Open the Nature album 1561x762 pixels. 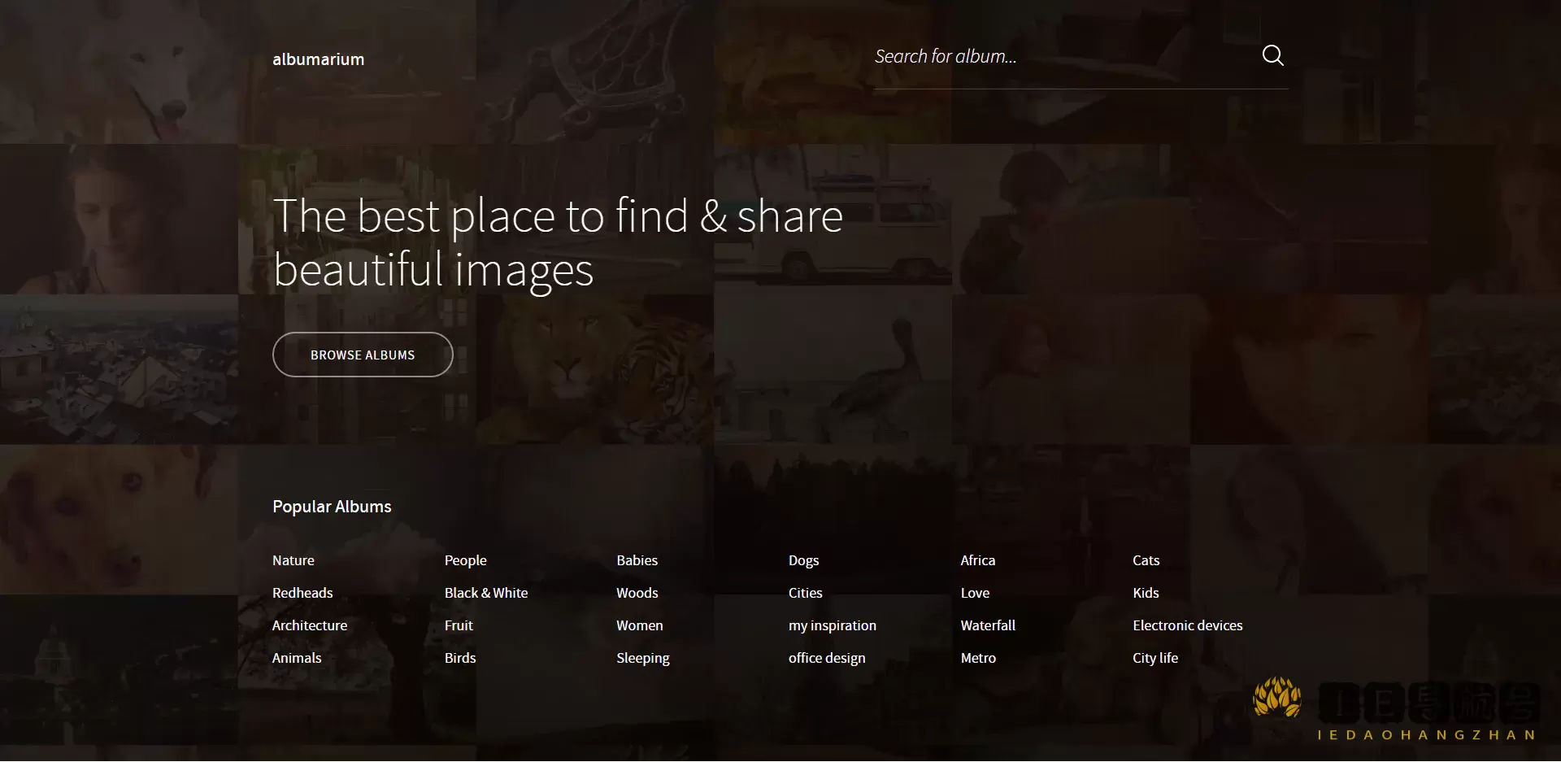(293, 560)
